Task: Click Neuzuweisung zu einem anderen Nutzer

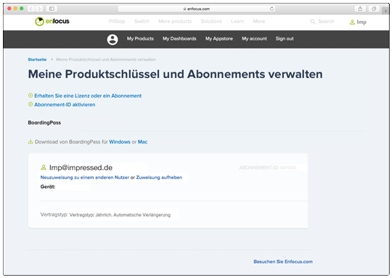Action: pyautogui.click(x=85, y=177)
